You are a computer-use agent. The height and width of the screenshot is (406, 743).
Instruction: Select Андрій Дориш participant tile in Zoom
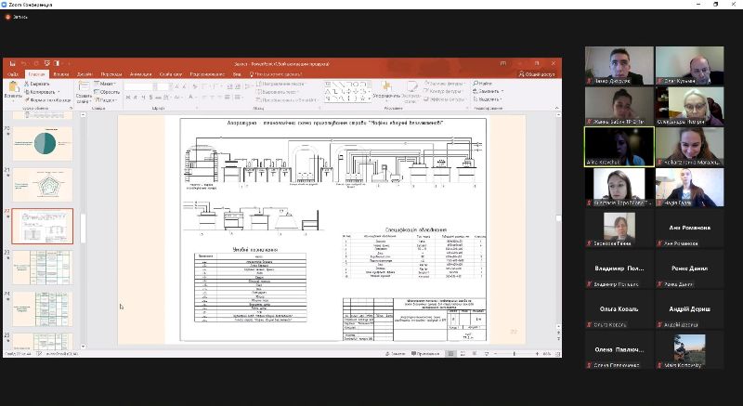click(689, 308)
